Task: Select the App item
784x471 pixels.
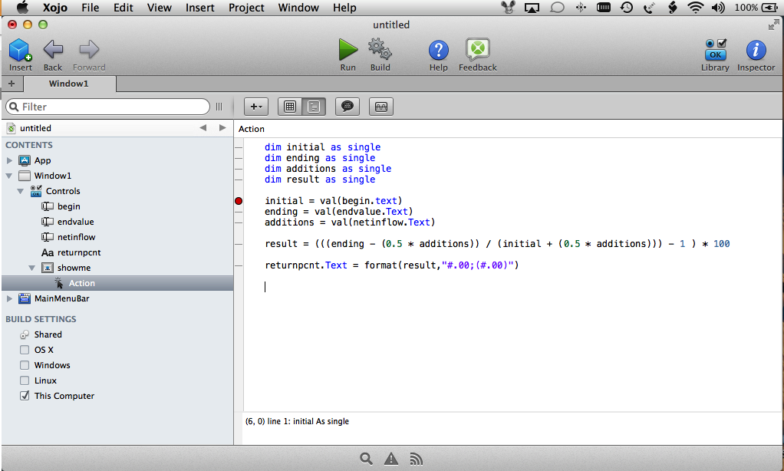Action: (42, 160)
